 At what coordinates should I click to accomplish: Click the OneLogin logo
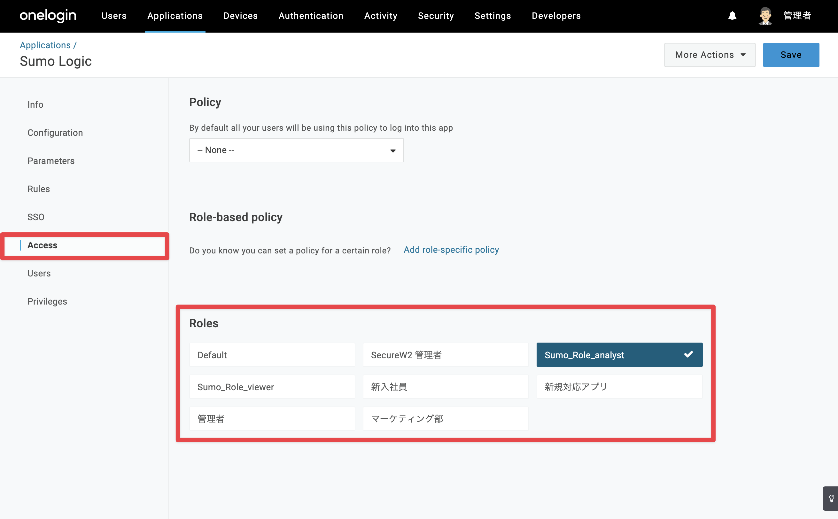(48, 16)
